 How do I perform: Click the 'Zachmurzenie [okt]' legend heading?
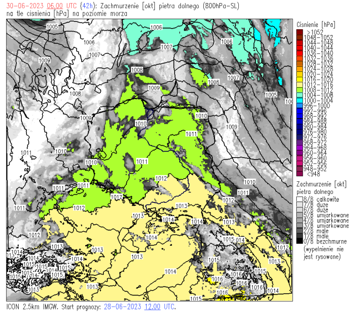321,184
